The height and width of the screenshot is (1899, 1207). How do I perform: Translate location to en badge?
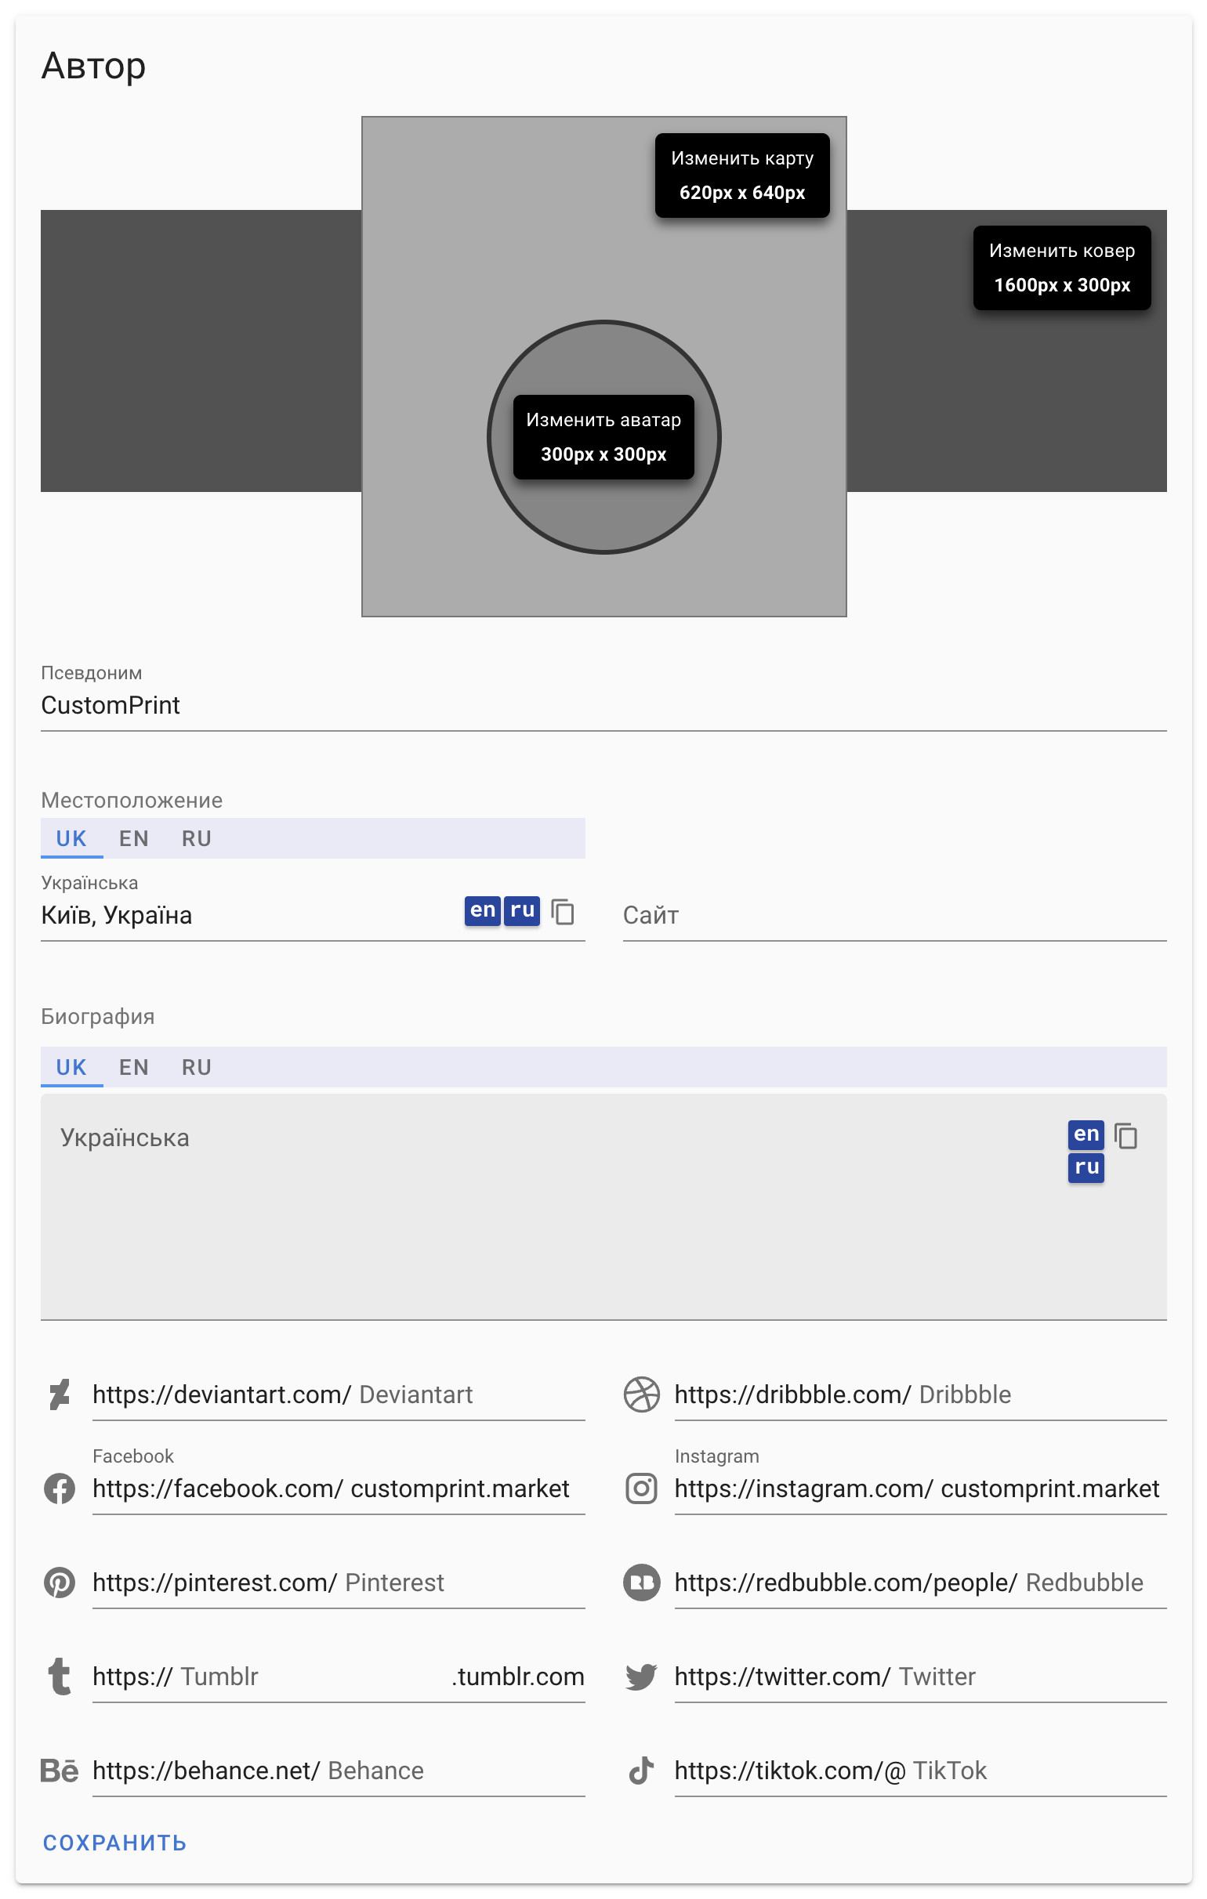(482, 910)
